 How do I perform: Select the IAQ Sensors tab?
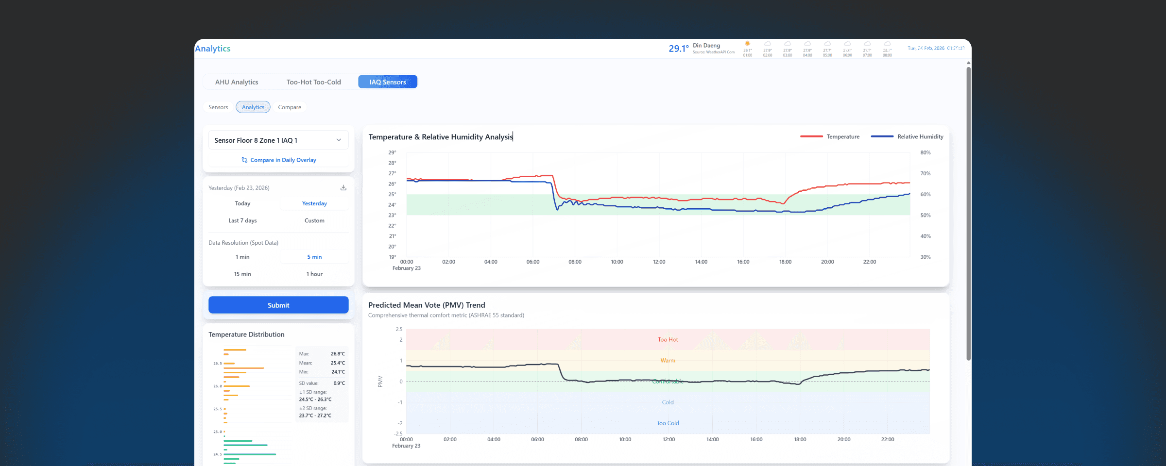coord(388,82)
